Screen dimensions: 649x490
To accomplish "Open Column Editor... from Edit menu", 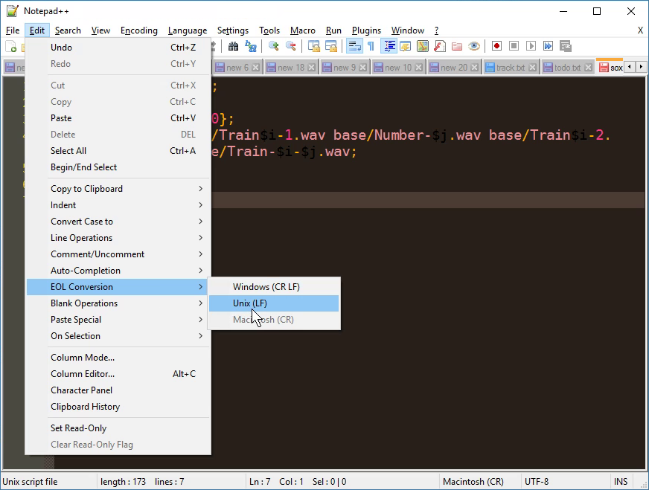I will click(x=118, y=374).
